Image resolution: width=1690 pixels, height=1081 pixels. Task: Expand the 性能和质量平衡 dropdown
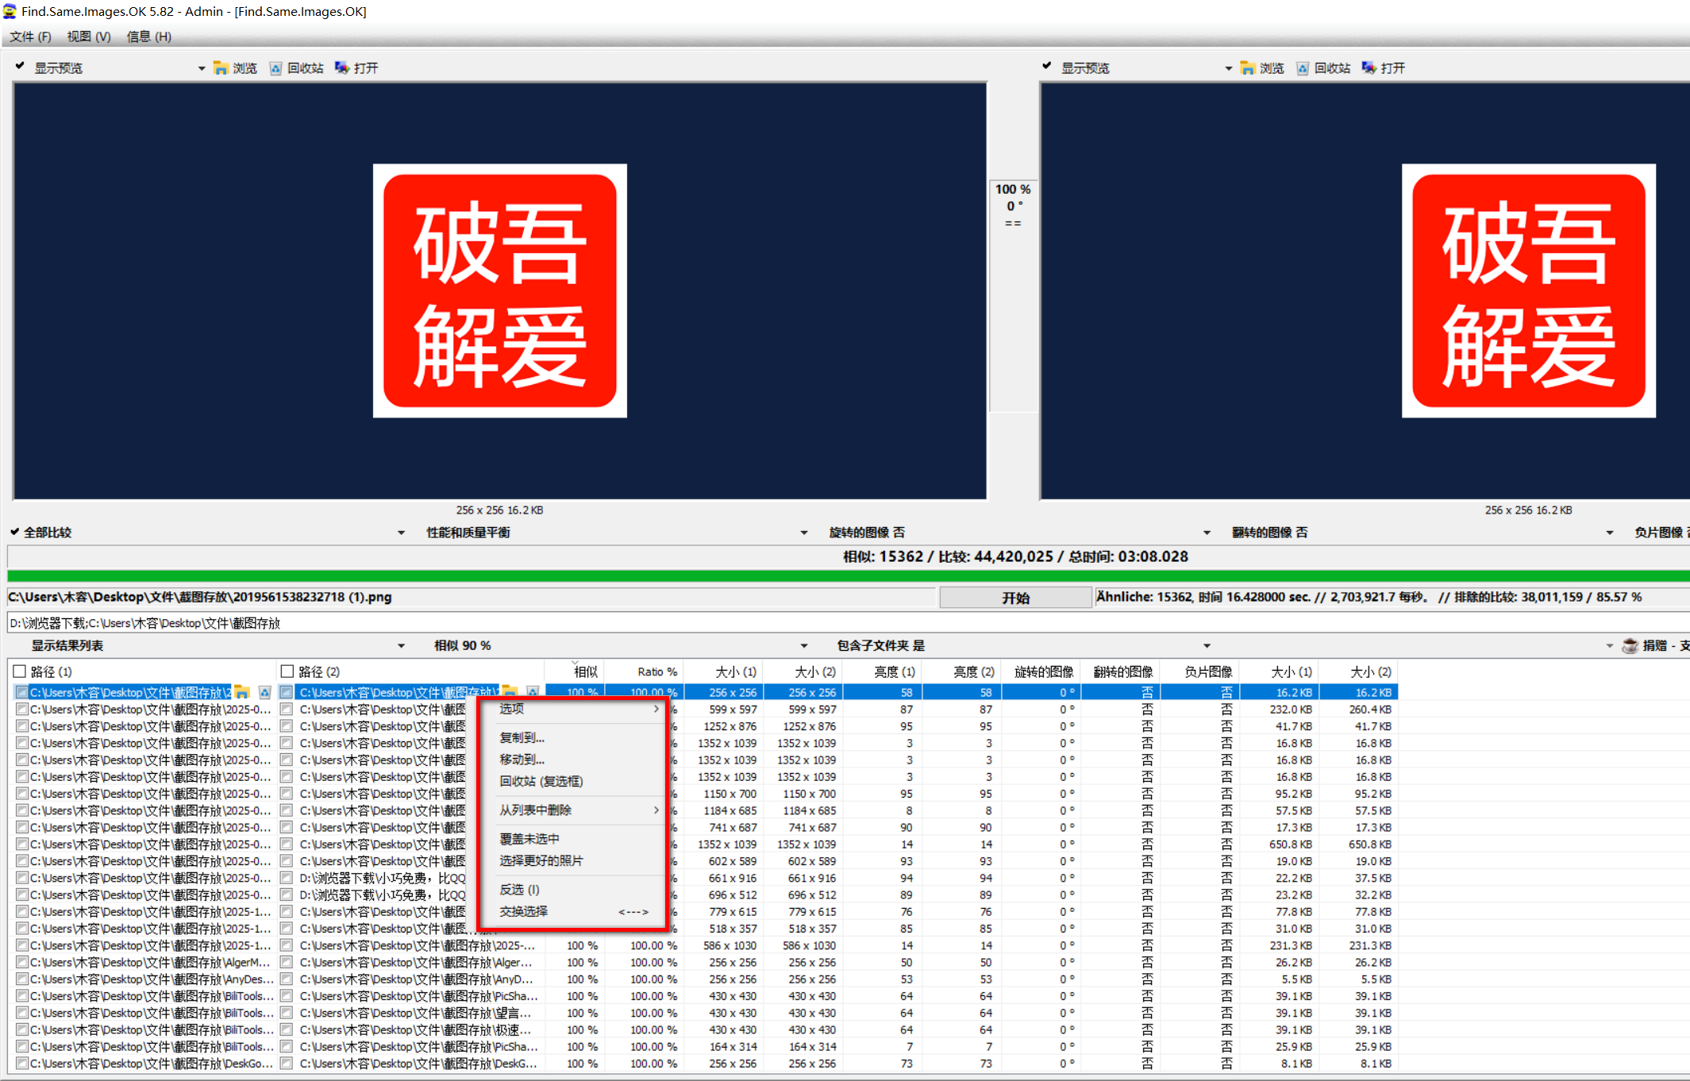(803, 532)
